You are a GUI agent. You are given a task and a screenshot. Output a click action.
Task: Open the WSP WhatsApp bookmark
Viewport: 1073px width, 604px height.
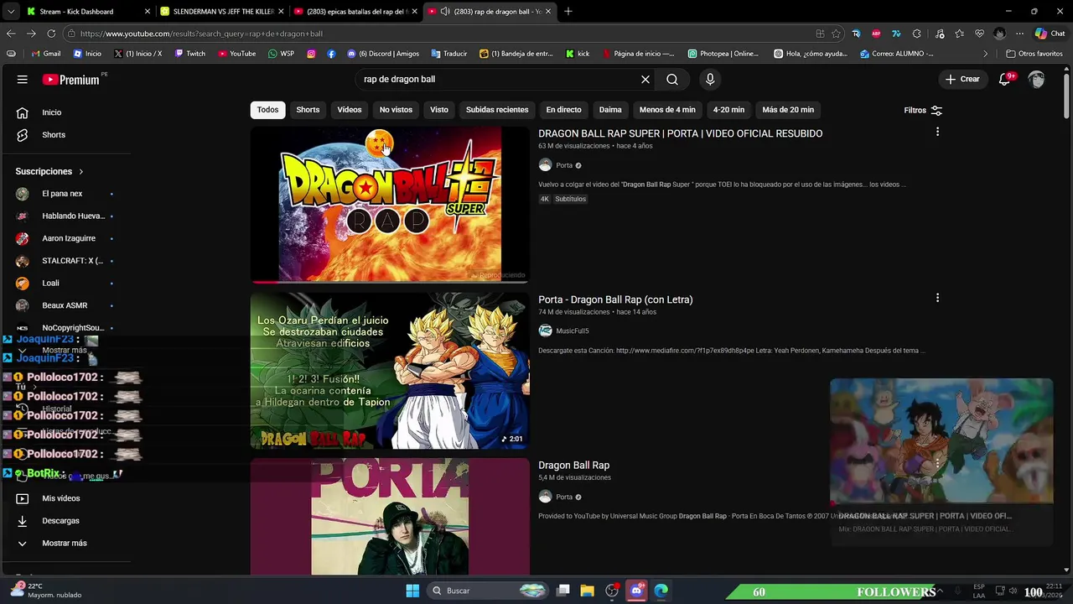(x=281, y=54)
